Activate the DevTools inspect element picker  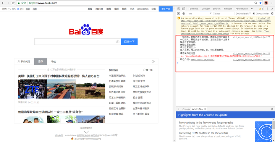(x=178, y=9)
